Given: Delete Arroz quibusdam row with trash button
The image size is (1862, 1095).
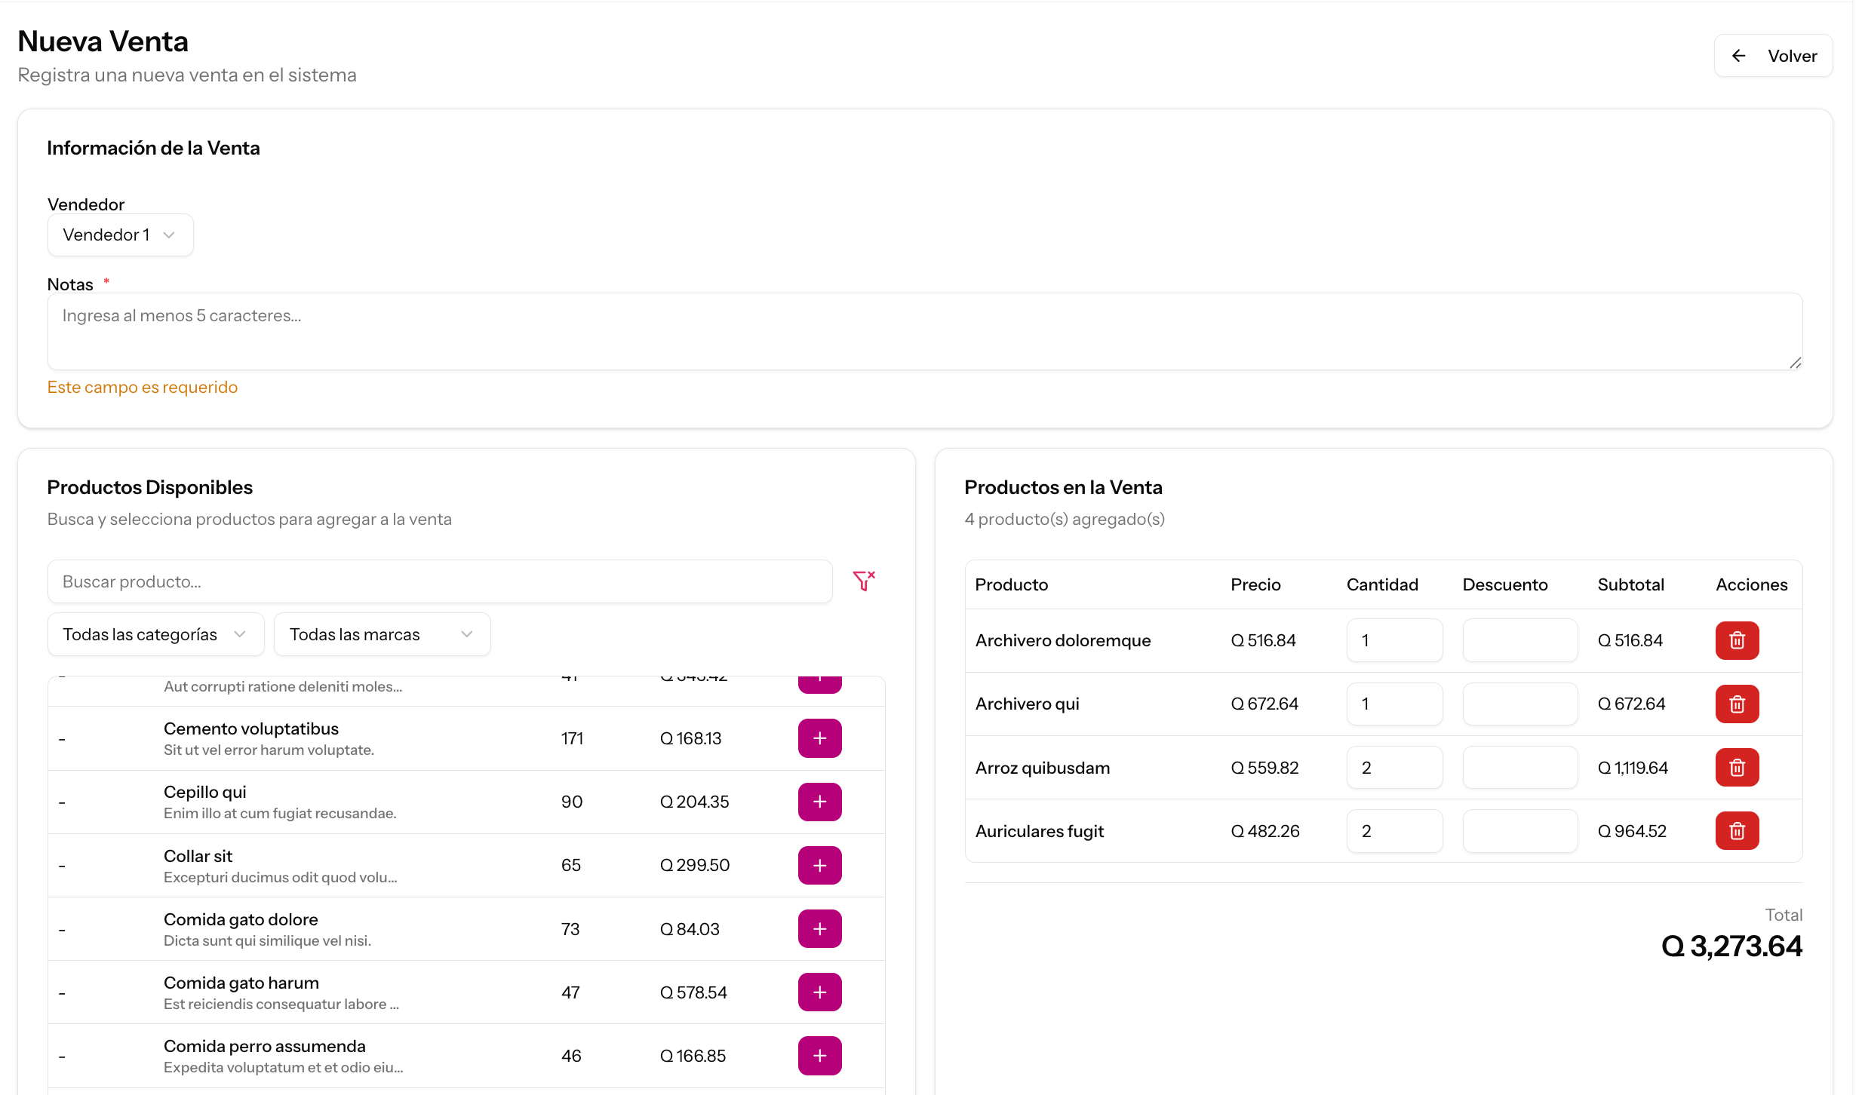Looking at the screenshot, I should click(1737, 767).
